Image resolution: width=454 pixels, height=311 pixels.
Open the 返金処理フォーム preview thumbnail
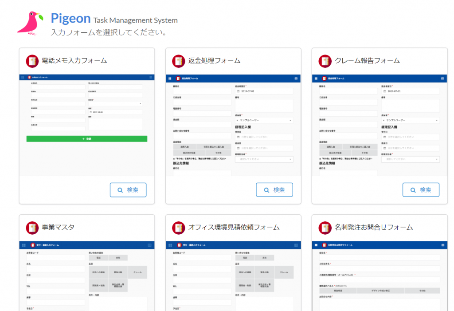click(x=233, y=125)
